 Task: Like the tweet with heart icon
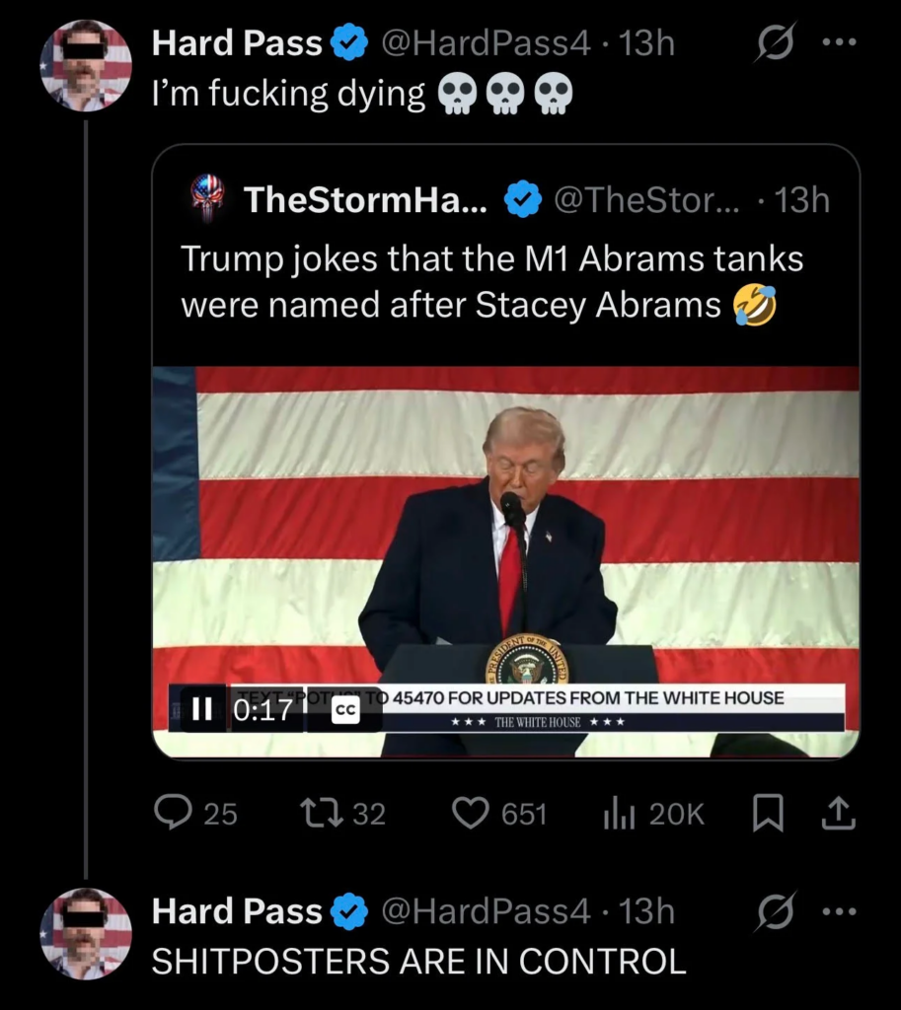coord(471,813)
